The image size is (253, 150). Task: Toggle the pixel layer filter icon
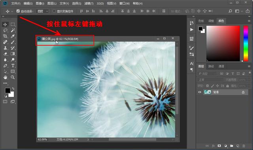[221, 74]
